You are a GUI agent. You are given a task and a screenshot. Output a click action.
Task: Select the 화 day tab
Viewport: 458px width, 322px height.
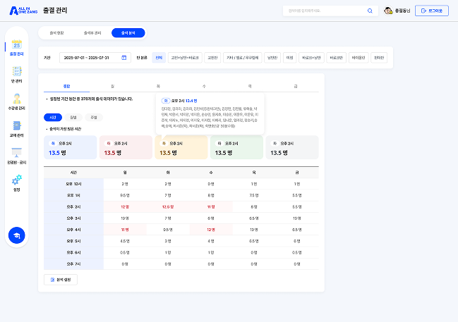click(158, 87)
